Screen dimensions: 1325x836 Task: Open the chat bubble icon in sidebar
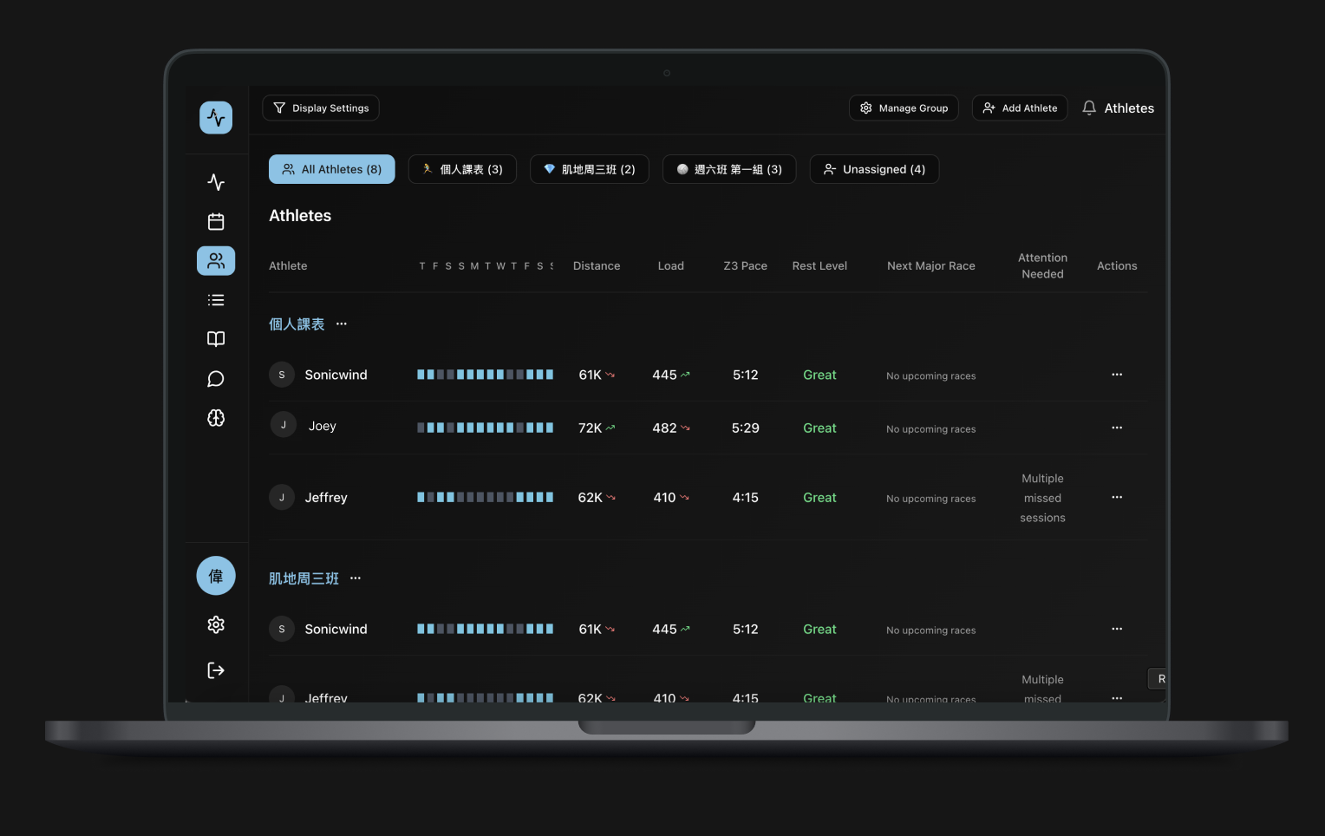[x=215, y=379]
